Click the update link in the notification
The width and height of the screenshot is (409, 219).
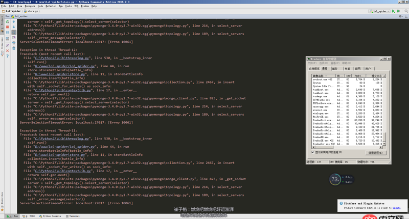click(x=396, y=208)
